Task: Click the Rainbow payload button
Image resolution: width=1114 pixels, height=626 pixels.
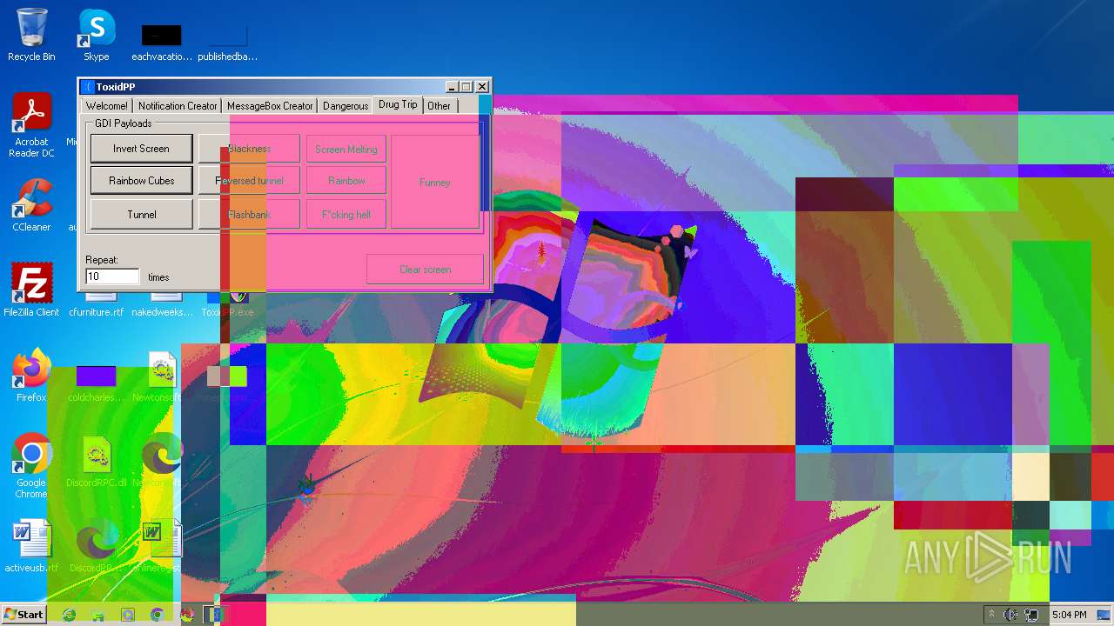Action: pos(346,181)
